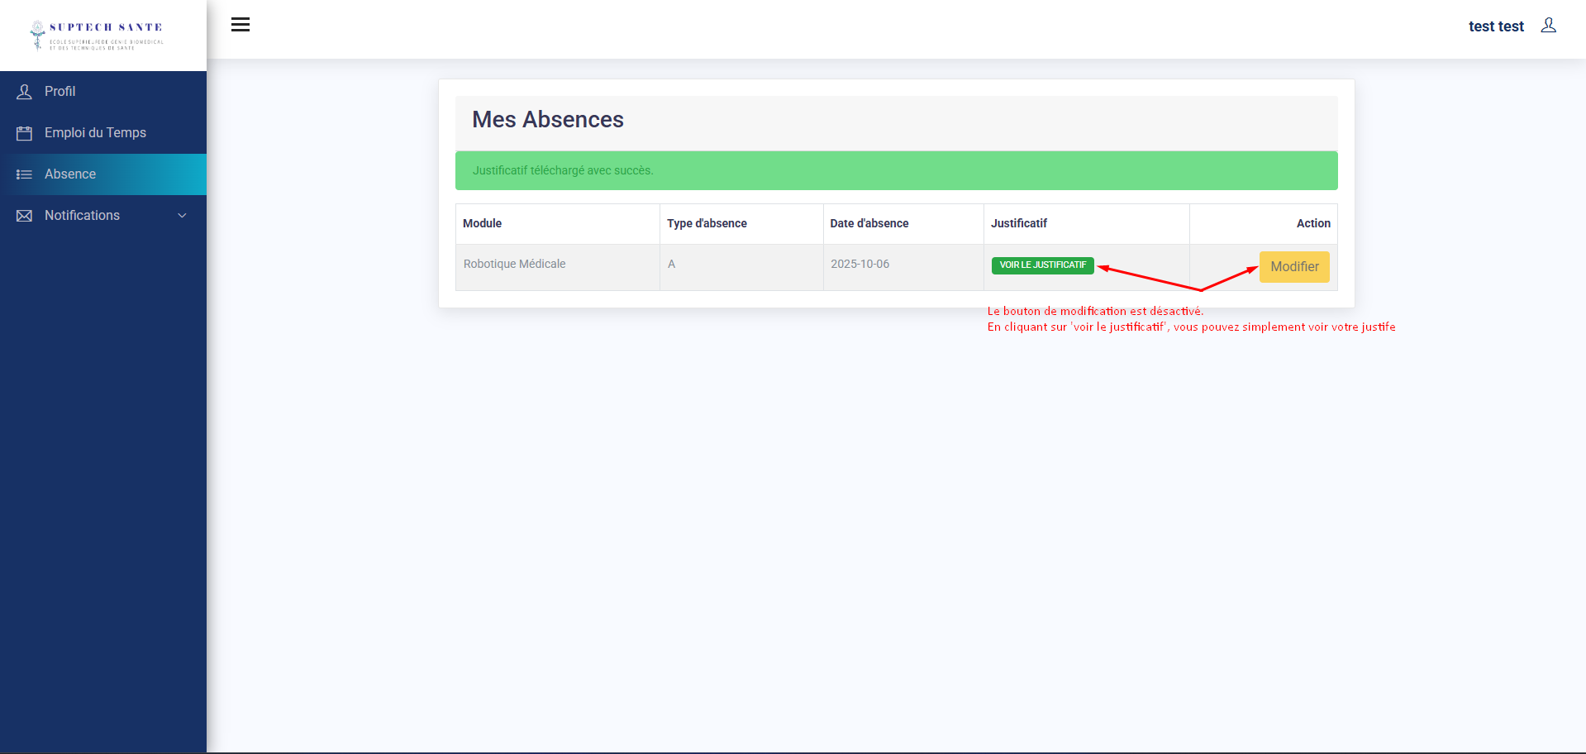The height and width of the screenshot is (754, 1586).
Task: Open the Profil page from the sidebar
Action: 60,92
